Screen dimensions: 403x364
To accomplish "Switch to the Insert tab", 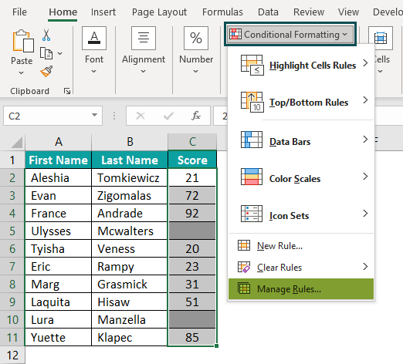I will click(x=103, y=12).
